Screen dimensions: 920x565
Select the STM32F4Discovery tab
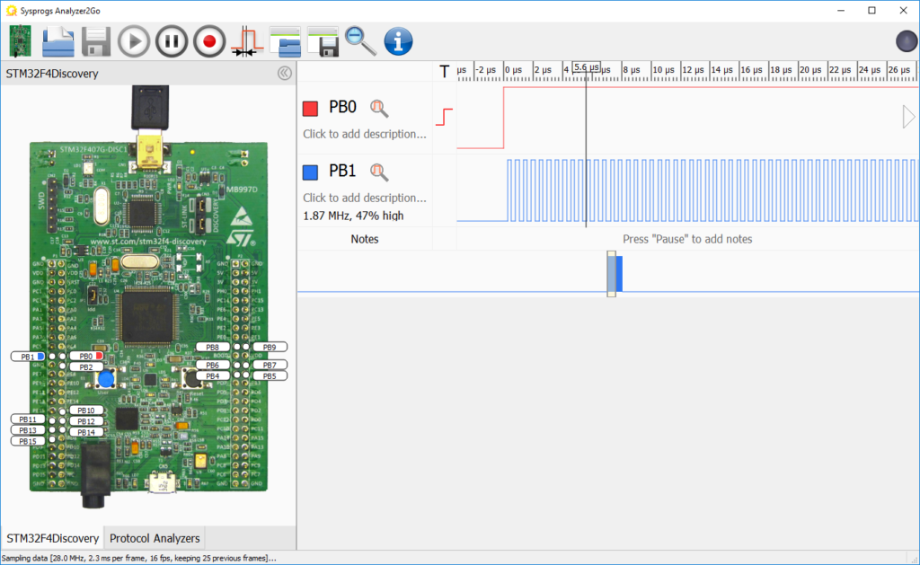[52, 537]
